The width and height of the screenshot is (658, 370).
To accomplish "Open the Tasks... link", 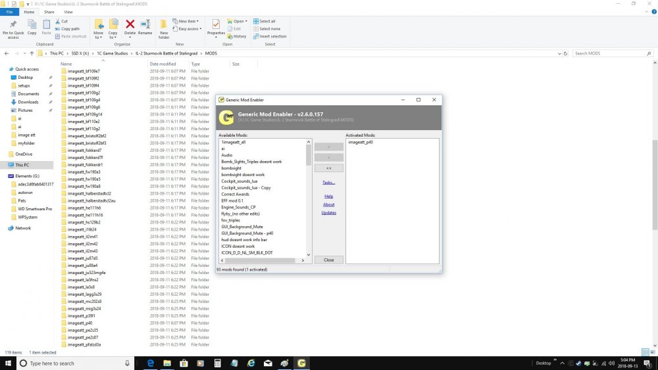I will pos(328,182).
